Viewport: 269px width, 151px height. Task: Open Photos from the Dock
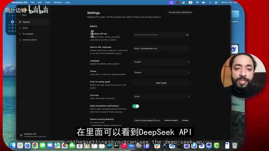point(65,146)
